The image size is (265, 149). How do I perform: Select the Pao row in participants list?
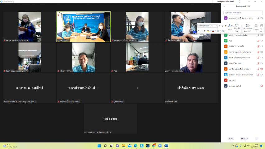[x=243, y=41]
